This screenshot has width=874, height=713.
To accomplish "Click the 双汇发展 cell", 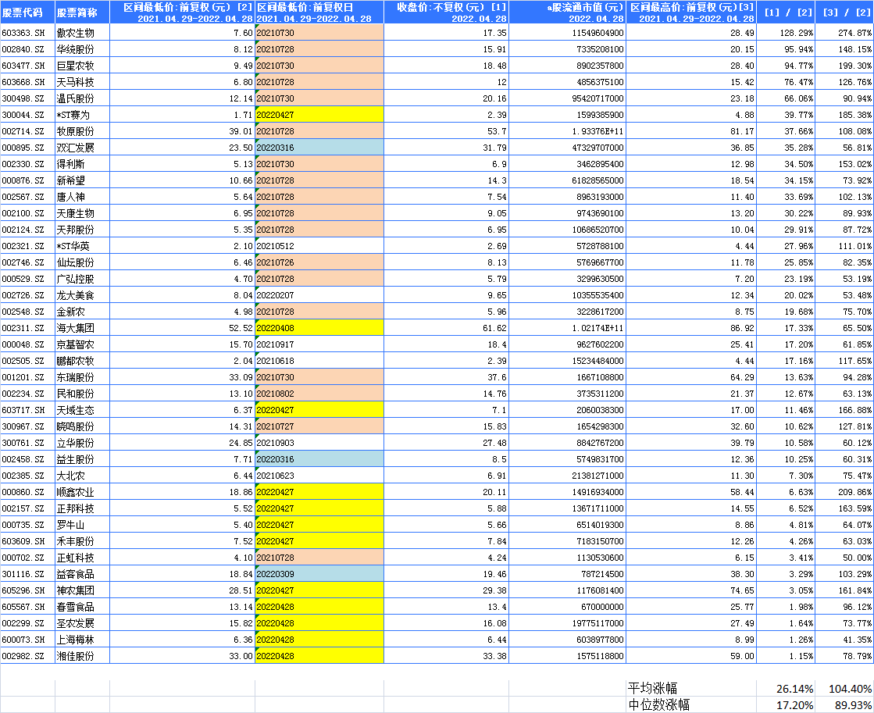I will pyautogui.click(x=83, y=148).
